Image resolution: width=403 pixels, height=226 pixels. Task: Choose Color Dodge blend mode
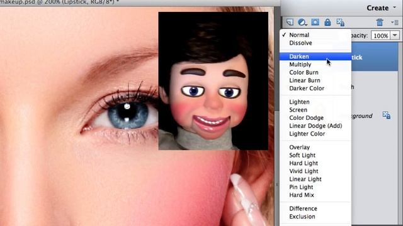315,117
